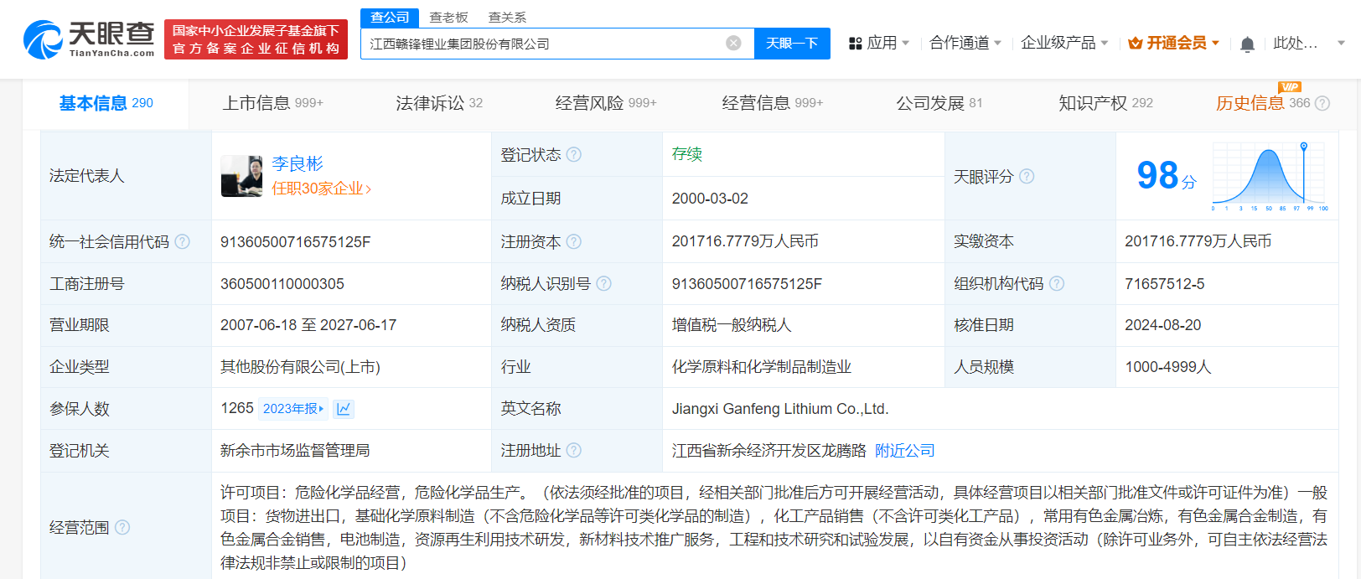Show help for 纳税人识别号
This screenshot has width=1361, height=579.
point(603,283)
